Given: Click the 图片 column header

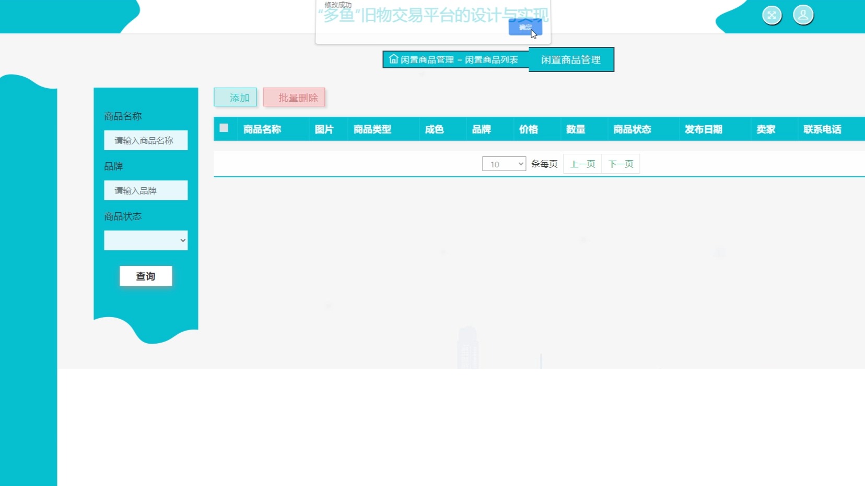Looking at the screenshot, I should (324, 129).
